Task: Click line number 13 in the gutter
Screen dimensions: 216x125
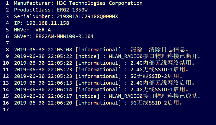Action: [x=6, y=83]
